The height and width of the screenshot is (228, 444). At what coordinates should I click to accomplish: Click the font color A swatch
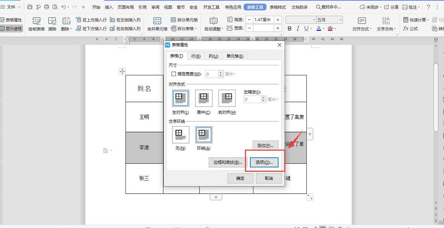[x=319, y=29]
